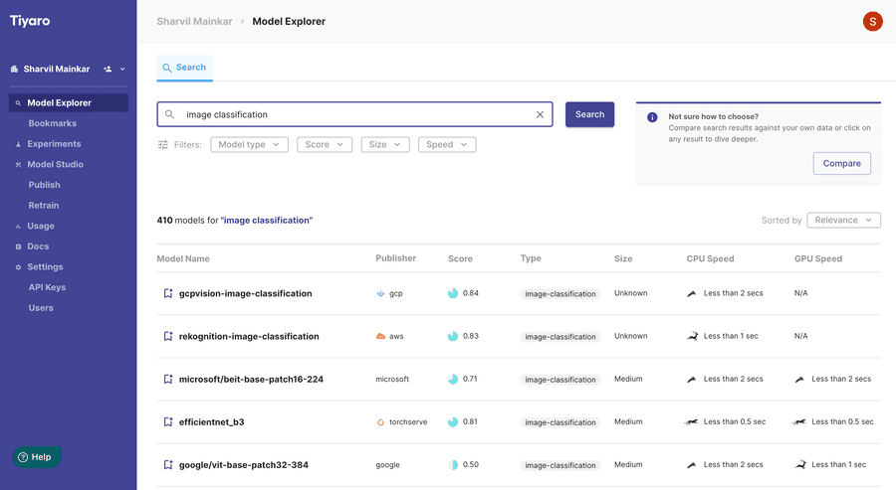Open the Speed filter dropdown
896x490 pixels.
coord(447,145)
